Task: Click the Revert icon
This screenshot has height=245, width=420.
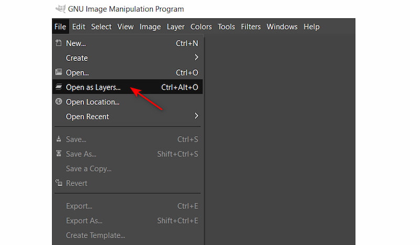Action: click(59, 183)
